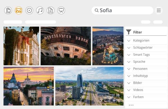Open advanced search settings sliders icon
The image size is (168, 109).
pyautogui.click(x=159, y=10)
